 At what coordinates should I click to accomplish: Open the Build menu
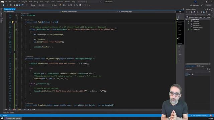coord(30,2)
